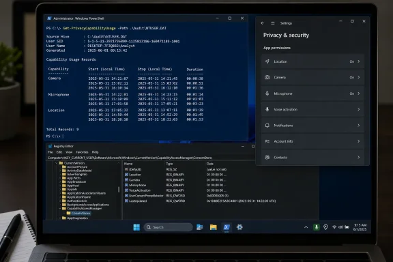Click the green microphone tray indicator

317,227
